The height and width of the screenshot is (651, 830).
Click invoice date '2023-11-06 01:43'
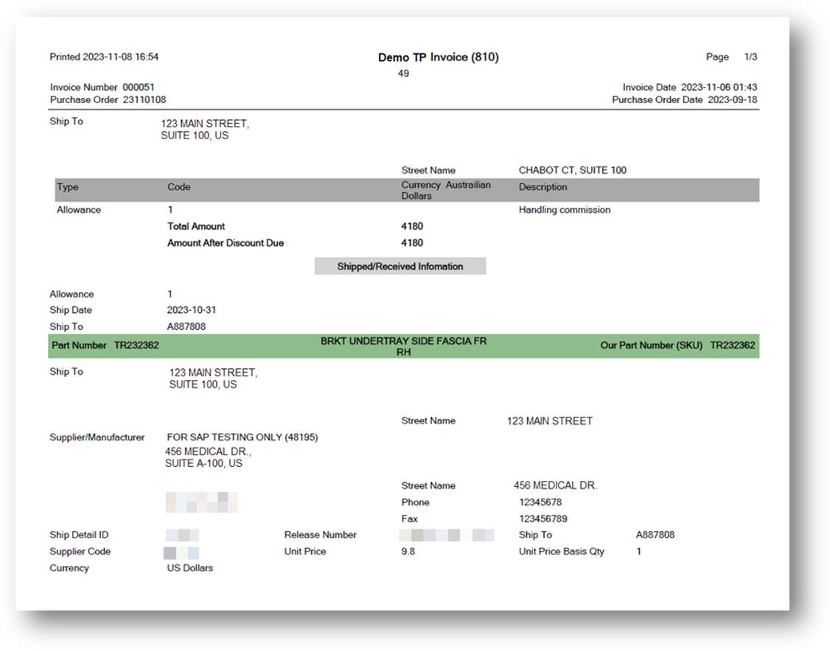click(719, 87)
